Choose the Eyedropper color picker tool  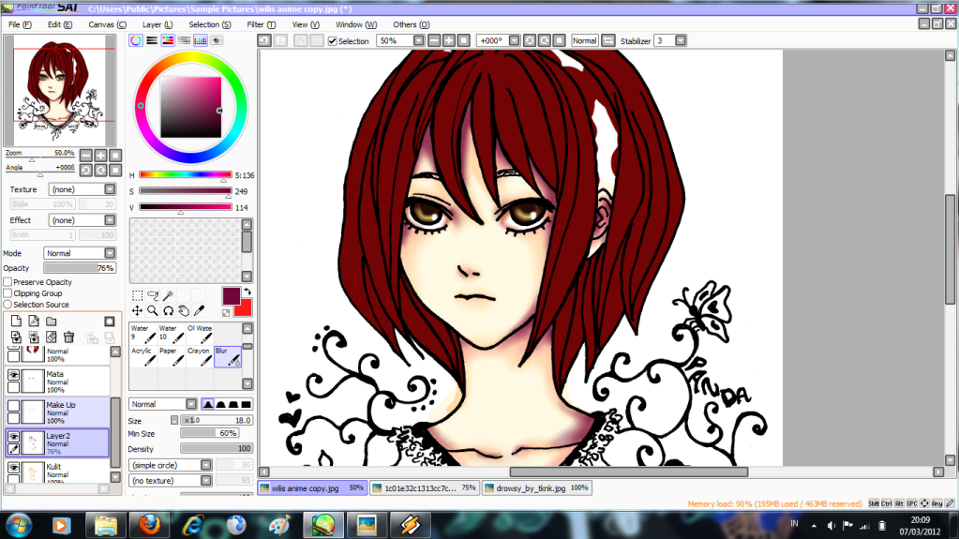(199, 310)
